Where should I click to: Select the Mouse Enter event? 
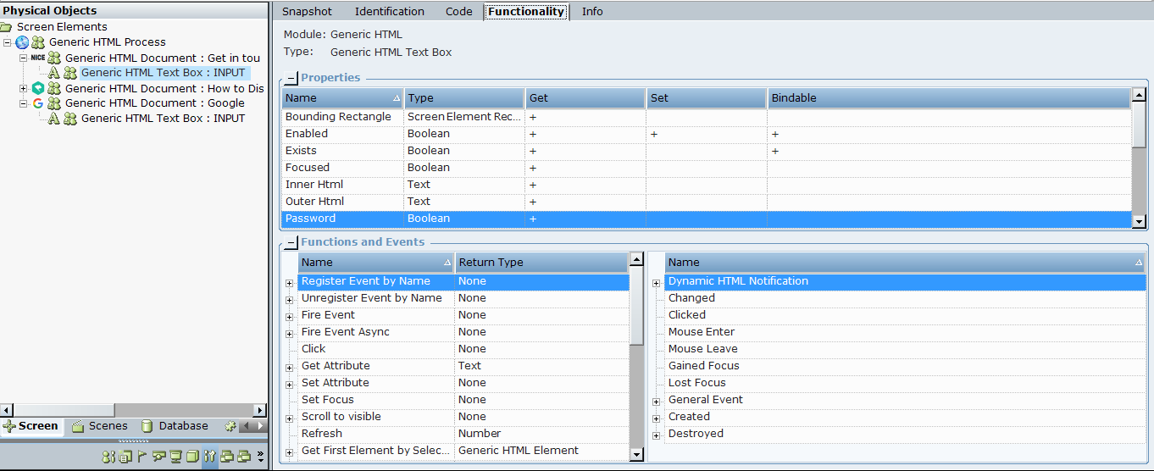pyautogui.click(x=701, y=332)
